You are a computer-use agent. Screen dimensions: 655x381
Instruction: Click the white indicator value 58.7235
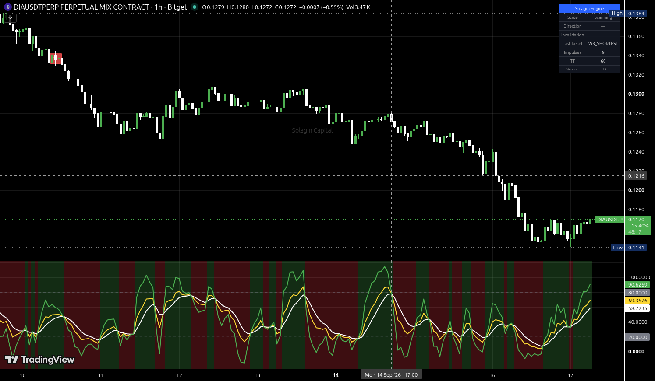pos(637,308)
